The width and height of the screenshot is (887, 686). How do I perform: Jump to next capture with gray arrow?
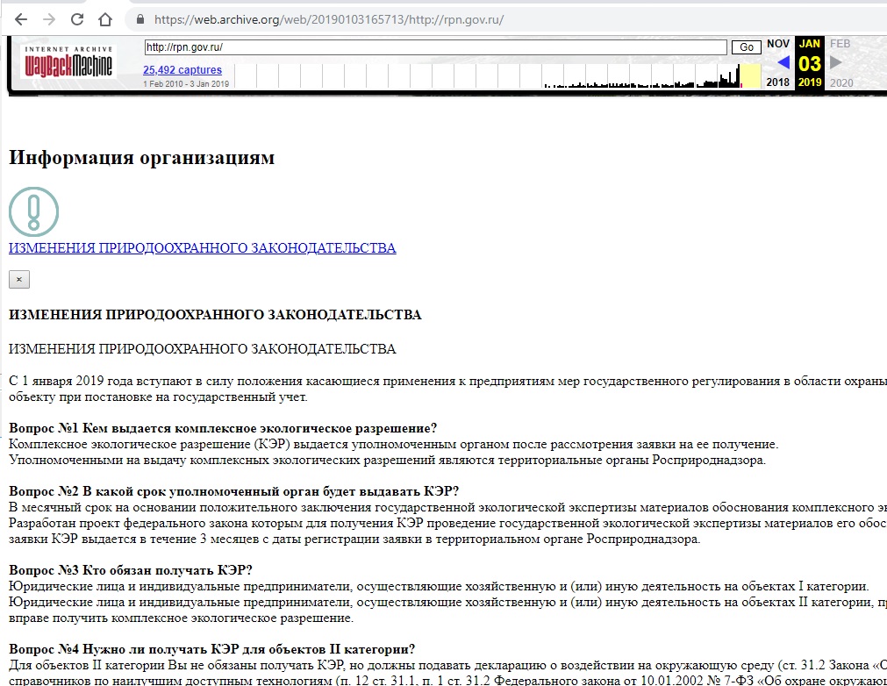pos(836,62)
